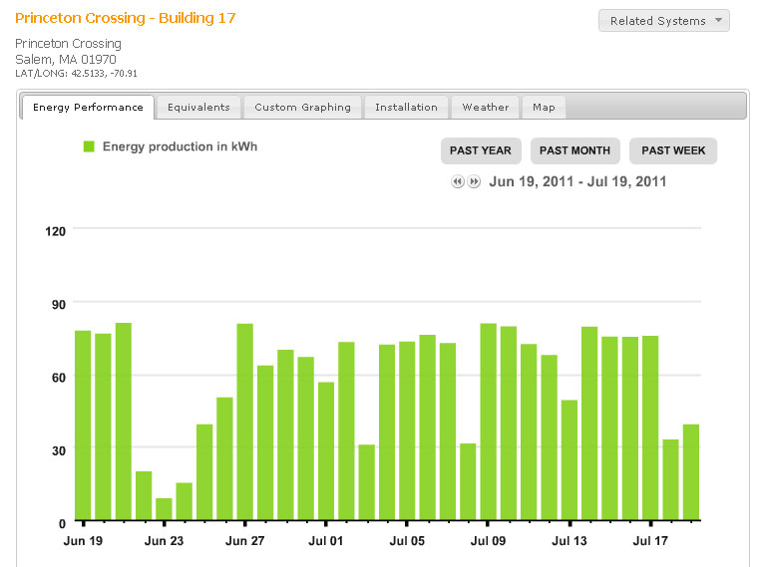Show Past Year energy data
The height and width of the screenshot is (567, 760).
point(480,150)
